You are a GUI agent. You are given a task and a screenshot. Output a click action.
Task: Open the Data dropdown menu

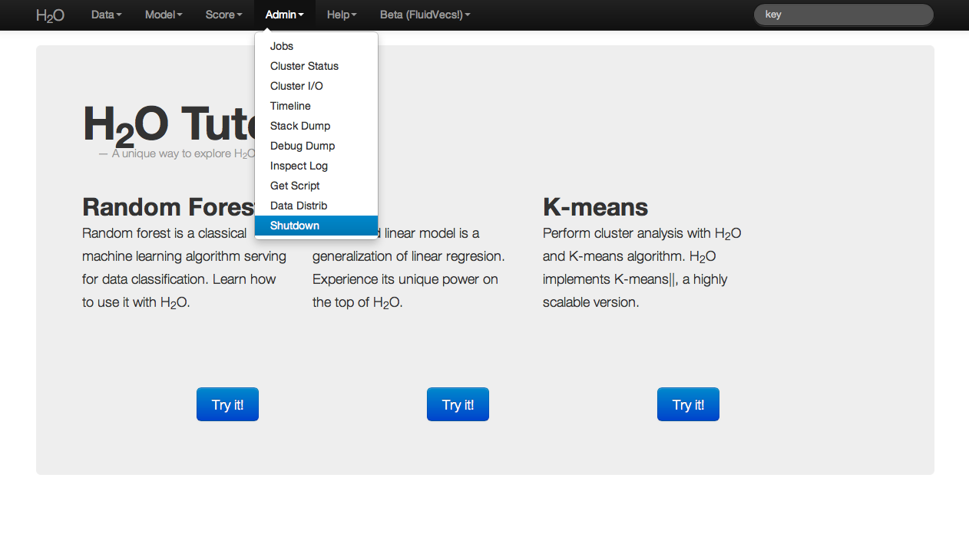[107, 15]
